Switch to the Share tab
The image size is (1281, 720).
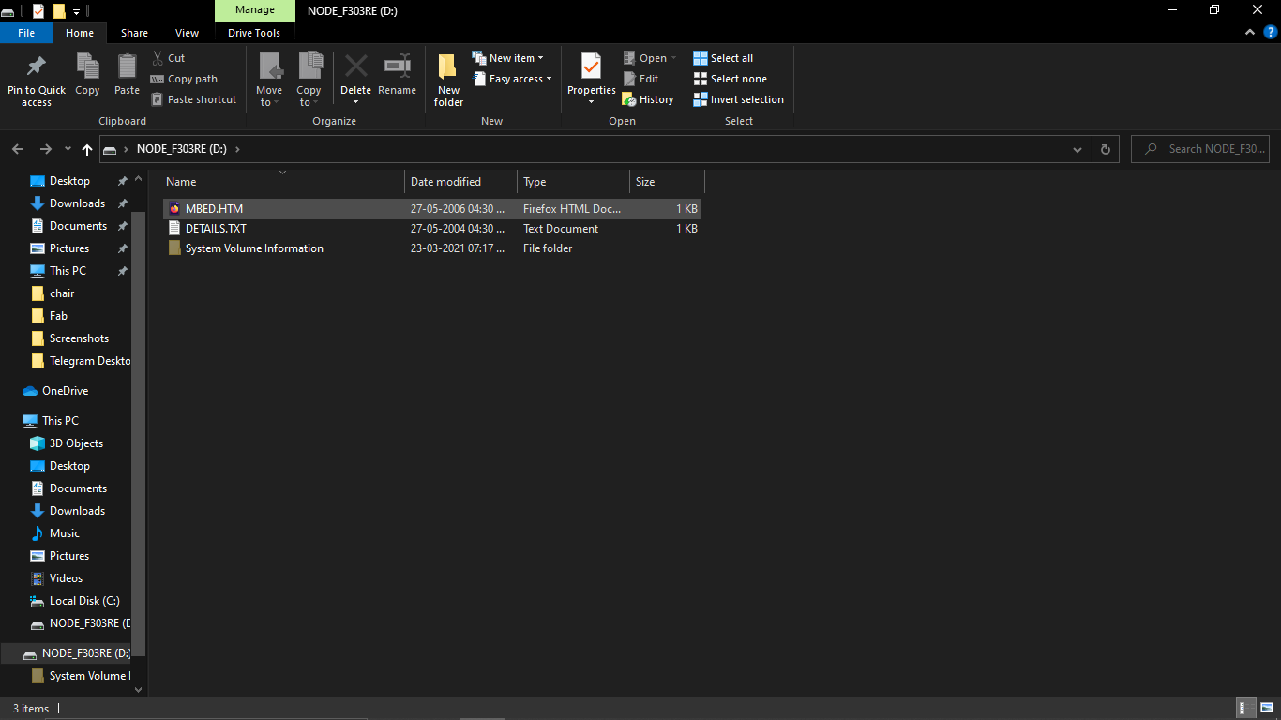click(x=134, y=33)
